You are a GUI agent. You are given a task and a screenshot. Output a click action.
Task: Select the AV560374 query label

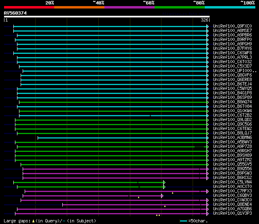[15, 13]
